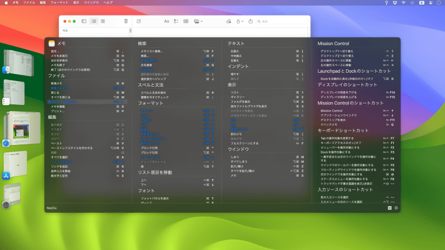The image size is (445, 250).
Task: Click the ディスプレイの明度を下げる shortcut row
Action: point(357,92)
